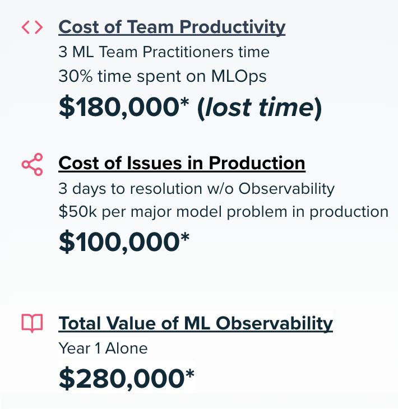
Task: Click the 30% time spent on MLOps line
Action: [163, 76]
